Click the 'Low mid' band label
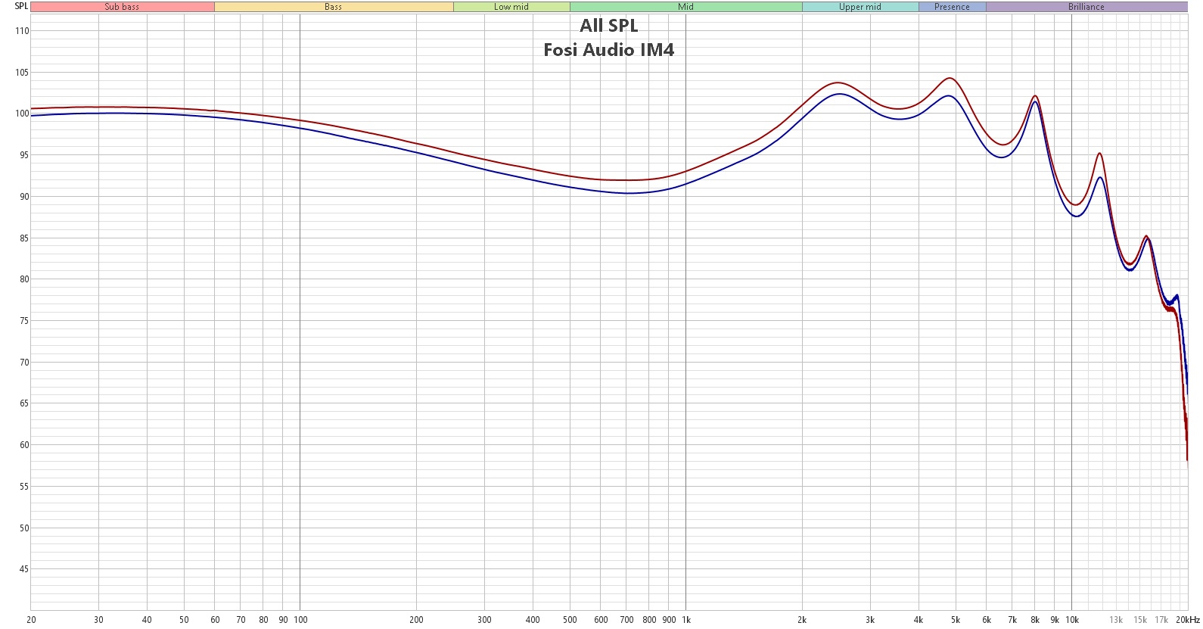This screenshot has height=629, width=1203. click(x=511, y=7)
